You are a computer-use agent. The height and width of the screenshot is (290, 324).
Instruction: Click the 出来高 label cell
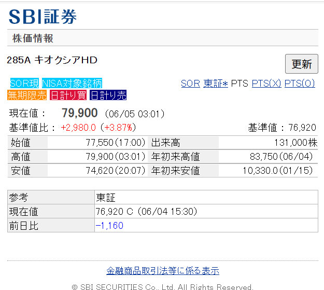pos(183,143)
